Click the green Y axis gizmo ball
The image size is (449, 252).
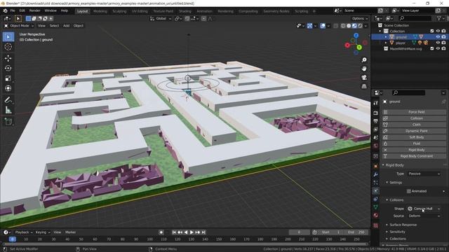pyautogui.click(x=359, y=48)
